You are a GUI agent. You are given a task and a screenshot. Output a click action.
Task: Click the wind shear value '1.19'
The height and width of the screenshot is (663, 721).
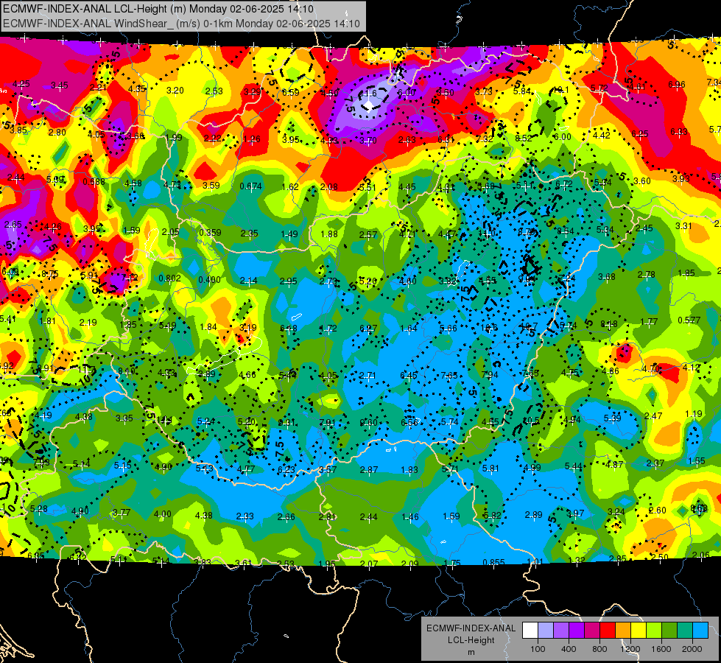pyautogui.click(x=694, y=414)
